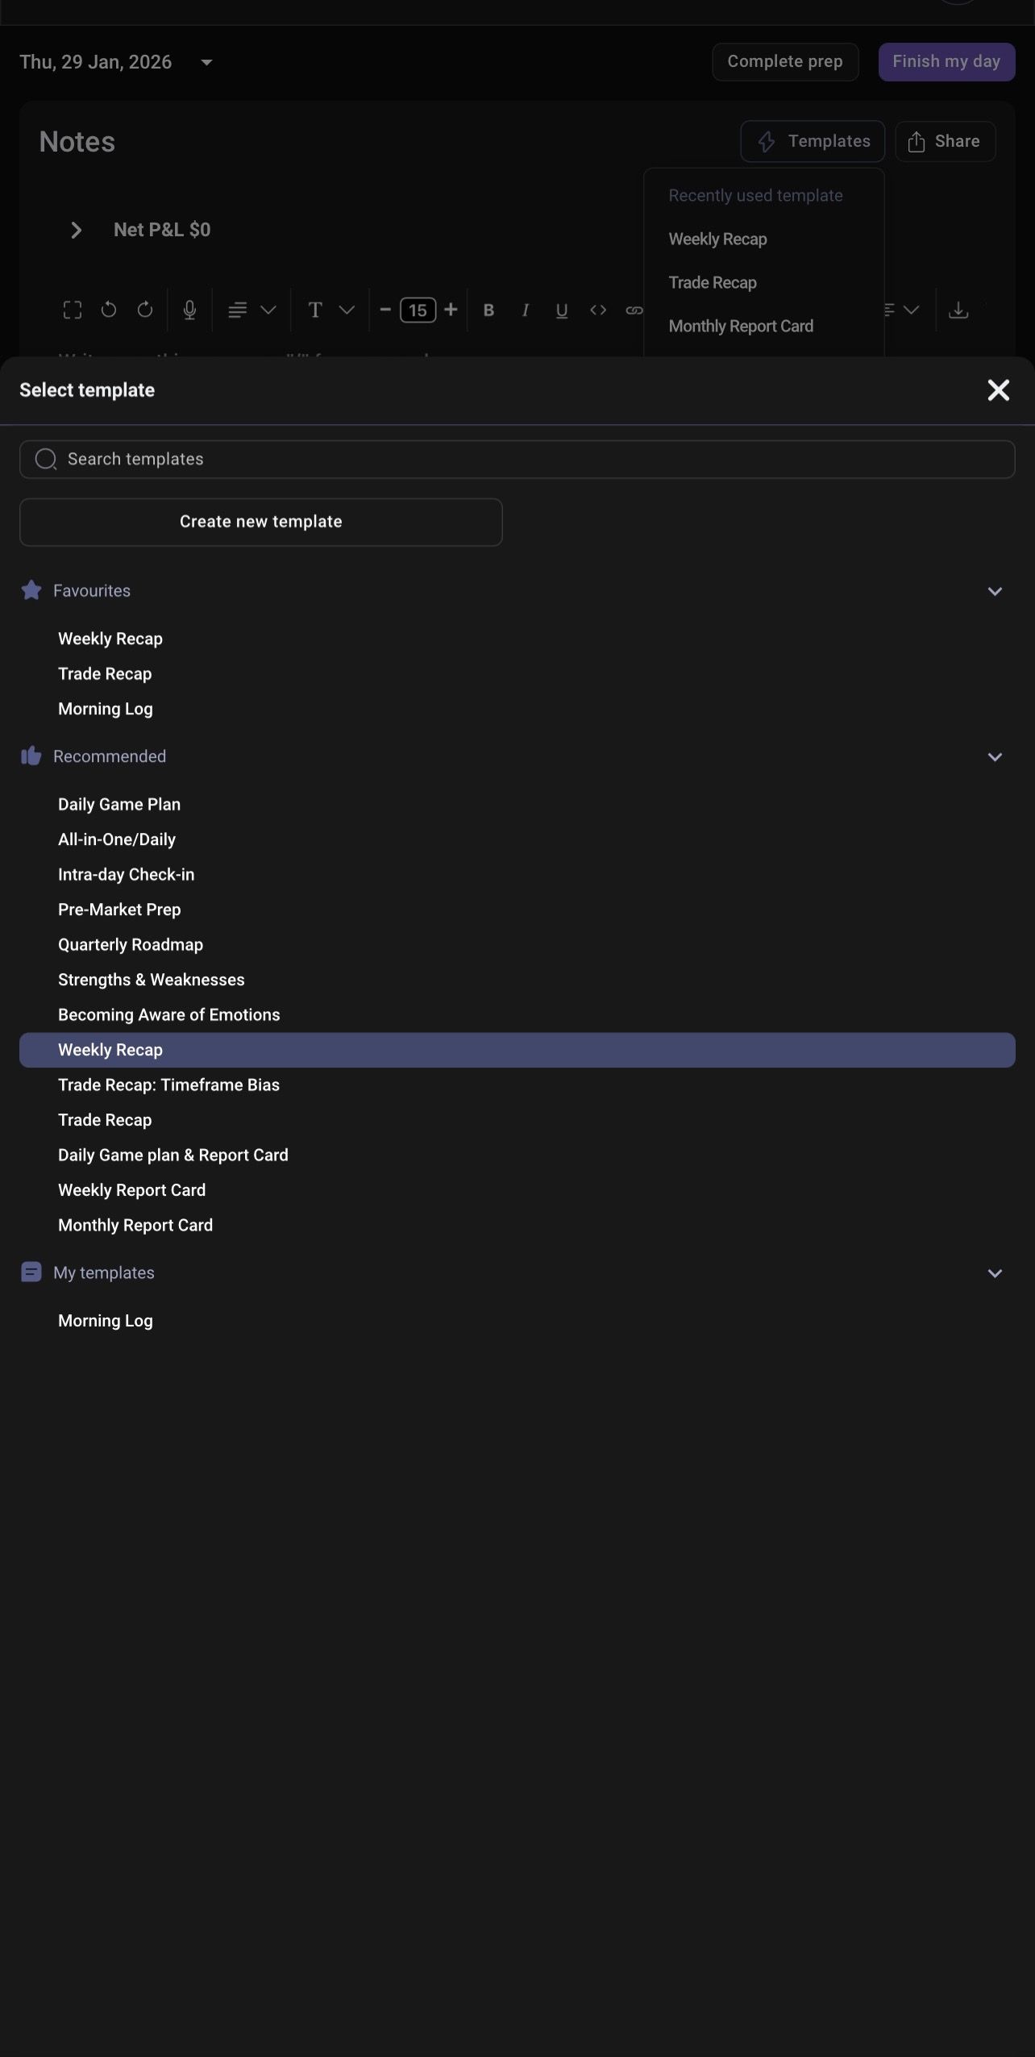This screenshot has height=2057, width=1035.
Task: Click the bold formatting icon
Action: click(x=488, y=310)
